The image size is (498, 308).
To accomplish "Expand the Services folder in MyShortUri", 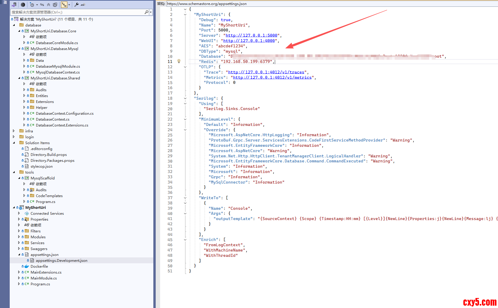I will pyautogui.click(x=19, y=243).
